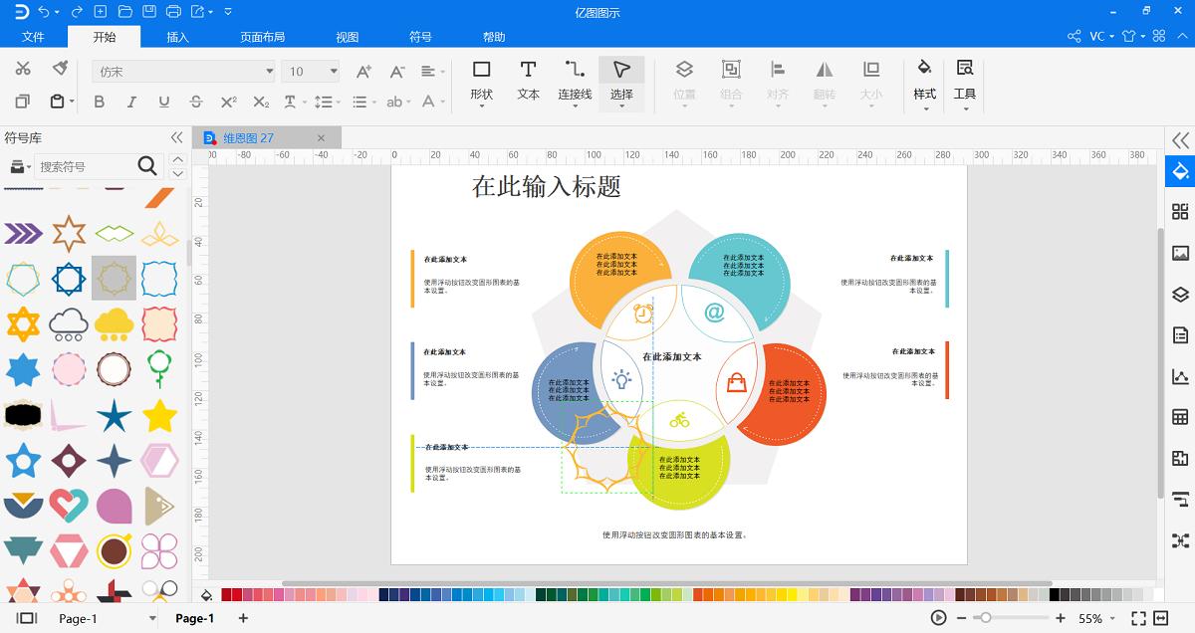Image resolution: width=1195 pixels, height=633 pixels.
Task: Open the font family dropdown
Action: 269,71
